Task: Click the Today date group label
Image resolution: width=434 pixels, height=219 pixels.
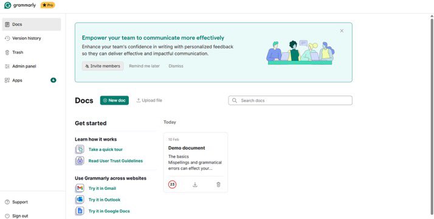Action: pos(170,122)
